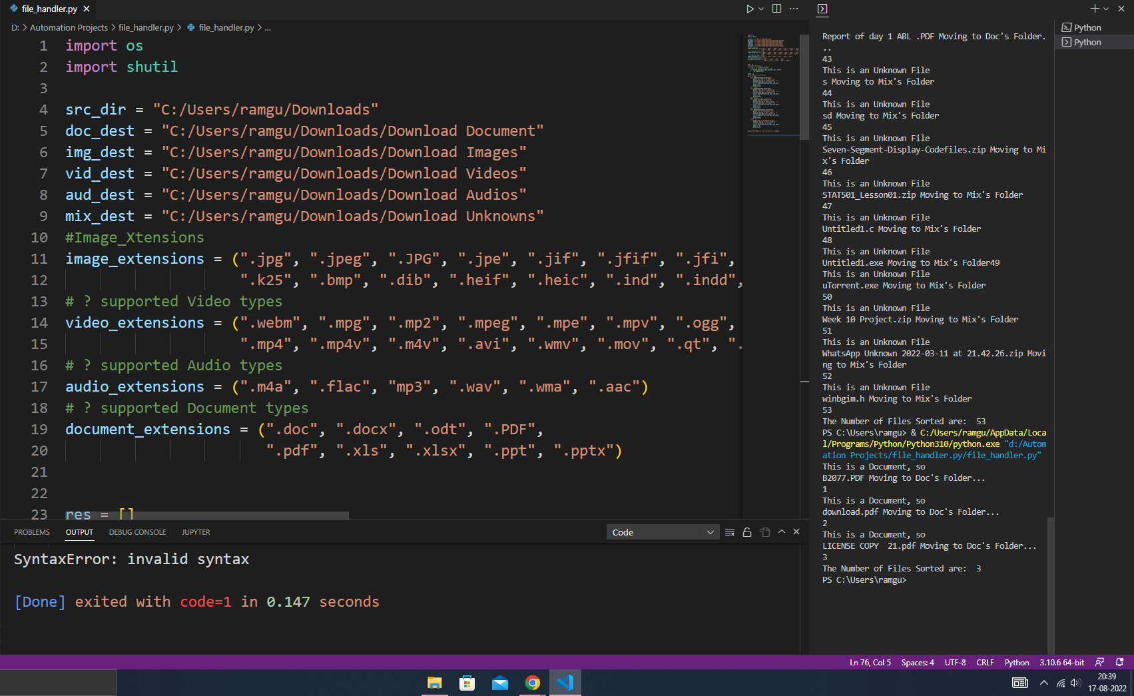The height and width of the screenshot is (696, 1134).
Task: Split the editor into two panes
Action: tap(776, 9)
